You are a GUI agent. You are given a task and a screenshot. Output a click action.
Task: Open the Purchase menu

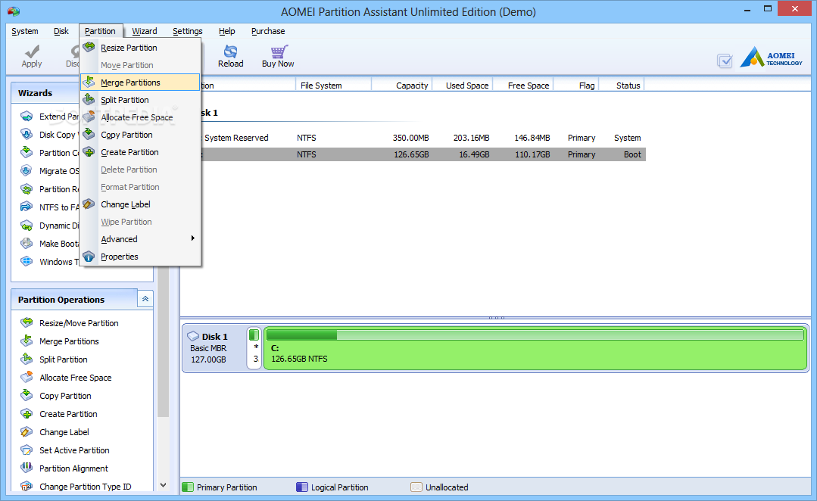(268, 31)
